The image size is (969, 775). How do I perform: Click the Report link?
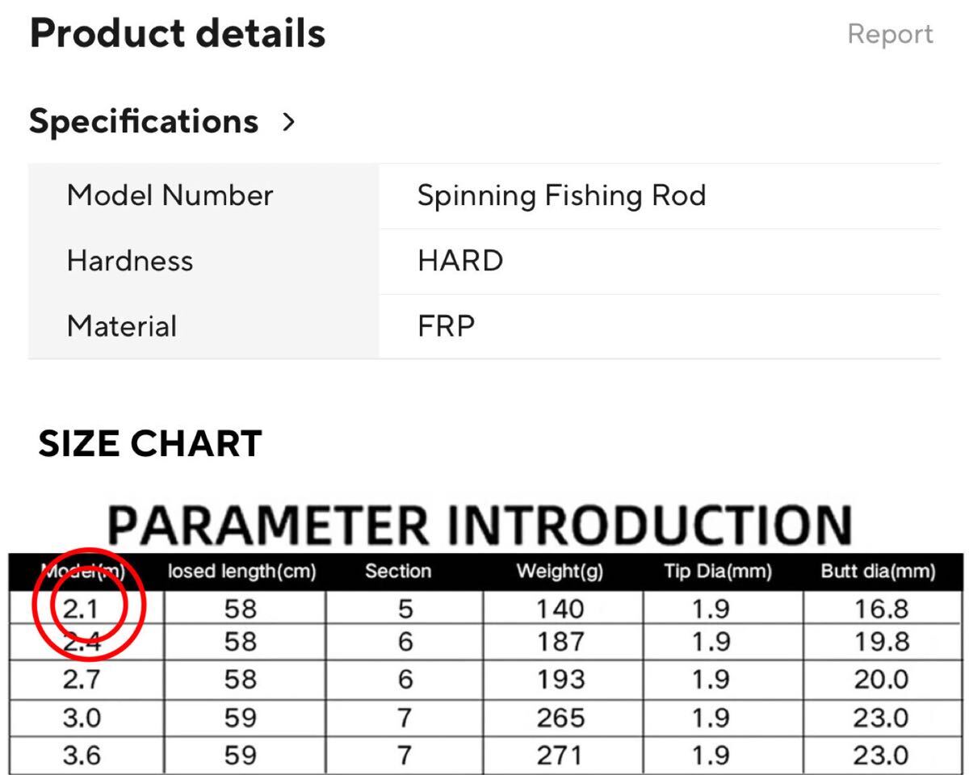(x=890, y=34)
